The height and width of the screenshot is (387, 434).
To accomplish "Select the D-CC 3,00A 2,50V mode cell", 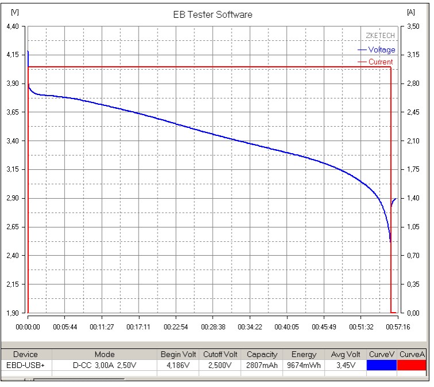I will pyautogui.click(x=105, y=365).
